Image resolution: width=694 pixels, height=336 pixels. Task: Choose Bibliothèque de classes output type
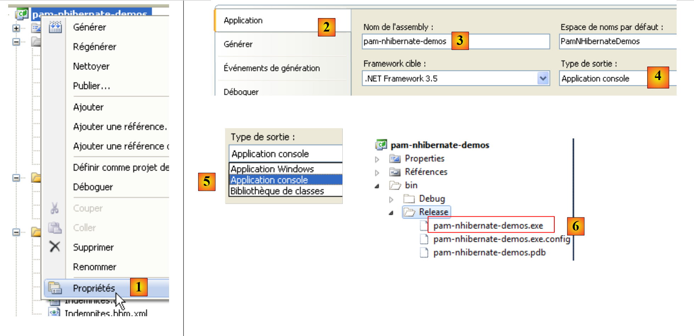277,191
